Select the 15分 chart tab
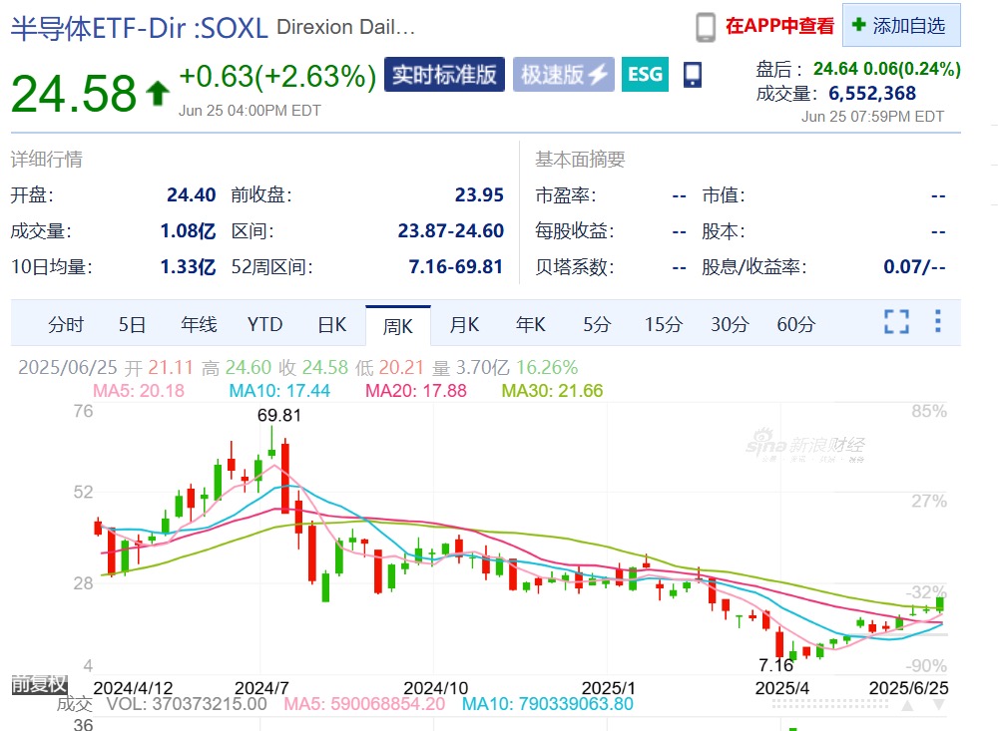The width and height of the screenshot is (998, 731). pyautogui.click(x=664, y=324)
